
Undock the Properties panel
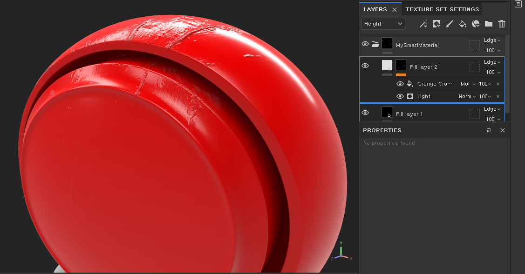tap(489, 130)
